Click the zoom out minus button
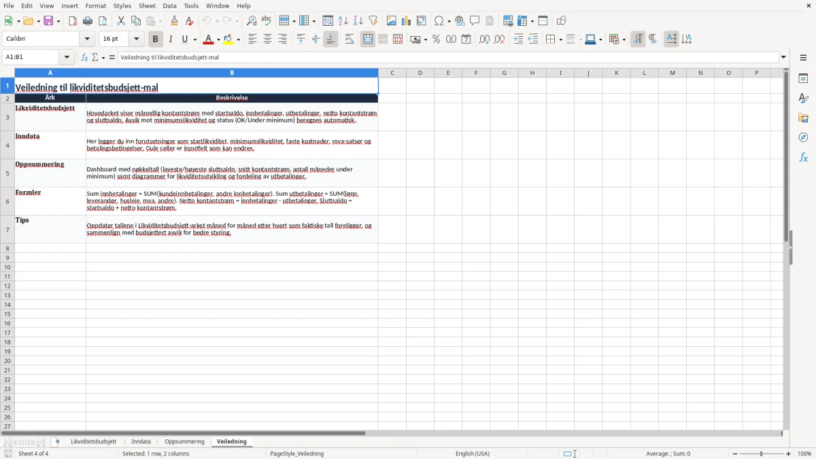 coord(735,454)
